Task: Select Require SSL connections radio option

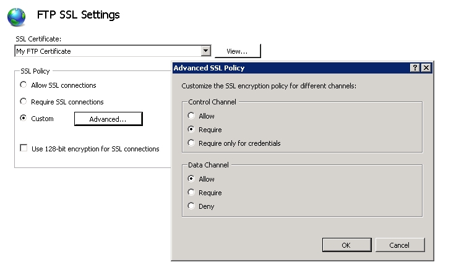Action: coord(24,102)
